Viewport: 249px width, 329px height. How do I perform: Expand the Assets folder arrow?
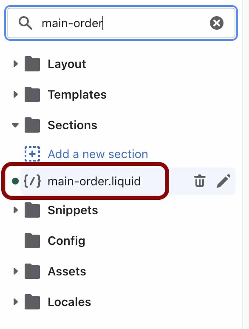click(x=15, y=271)
